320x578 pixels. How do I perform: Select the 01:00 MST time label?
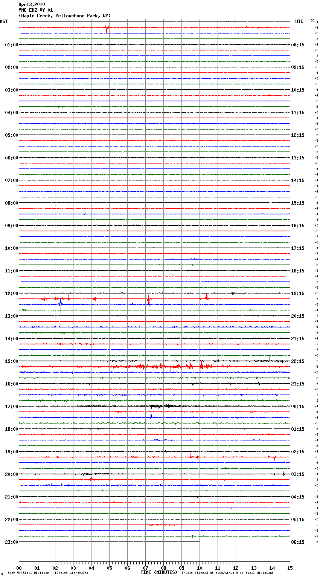click(12, 45)
